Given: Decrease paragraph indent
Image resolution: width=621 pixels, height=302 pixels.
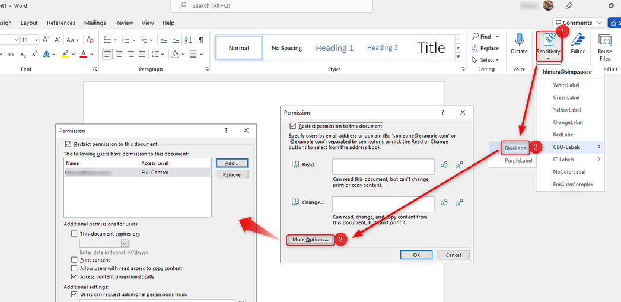Looking at the screenshot, I should (164, 40).
